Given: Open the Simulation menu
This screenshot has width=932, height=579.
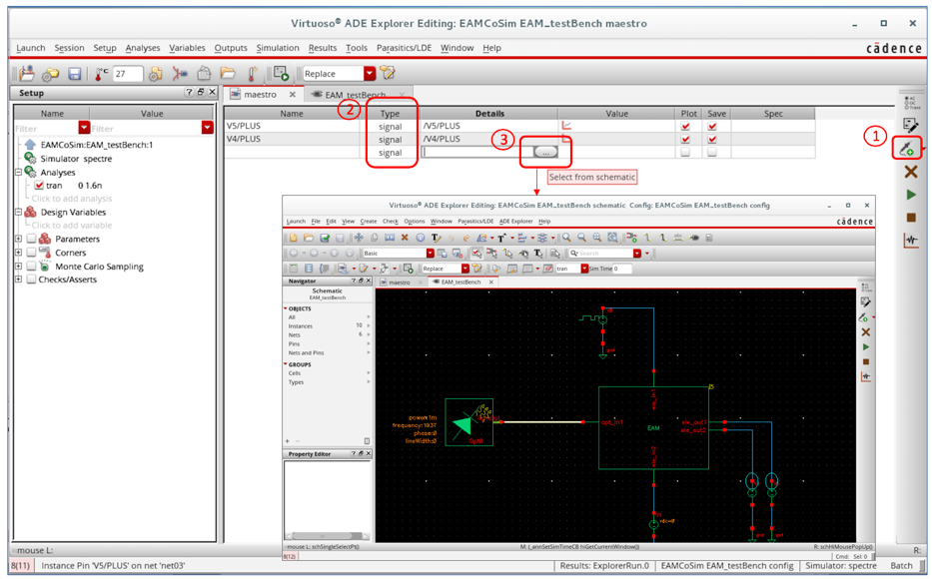Looking at the screenshot, I should tap(278, 48).
